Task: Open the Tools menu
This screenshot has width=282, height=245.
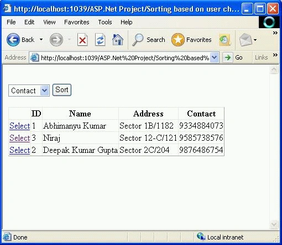Action: point(105,22)
